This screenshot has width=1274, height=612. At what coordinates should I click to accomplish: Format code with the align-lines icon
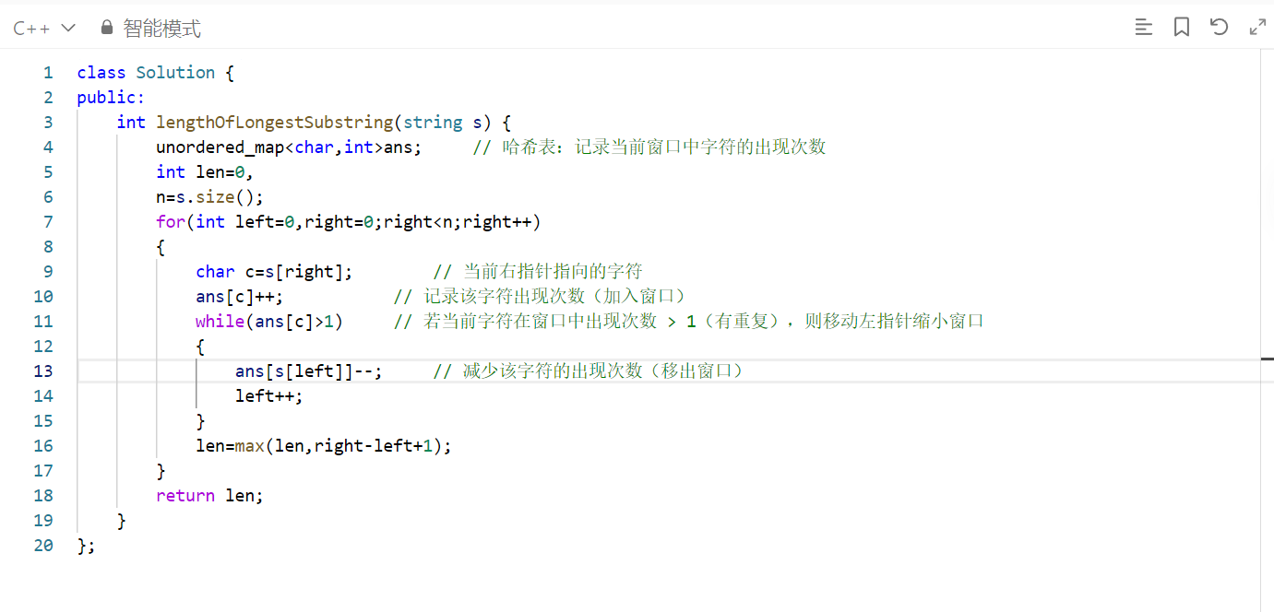[1144, 28]
